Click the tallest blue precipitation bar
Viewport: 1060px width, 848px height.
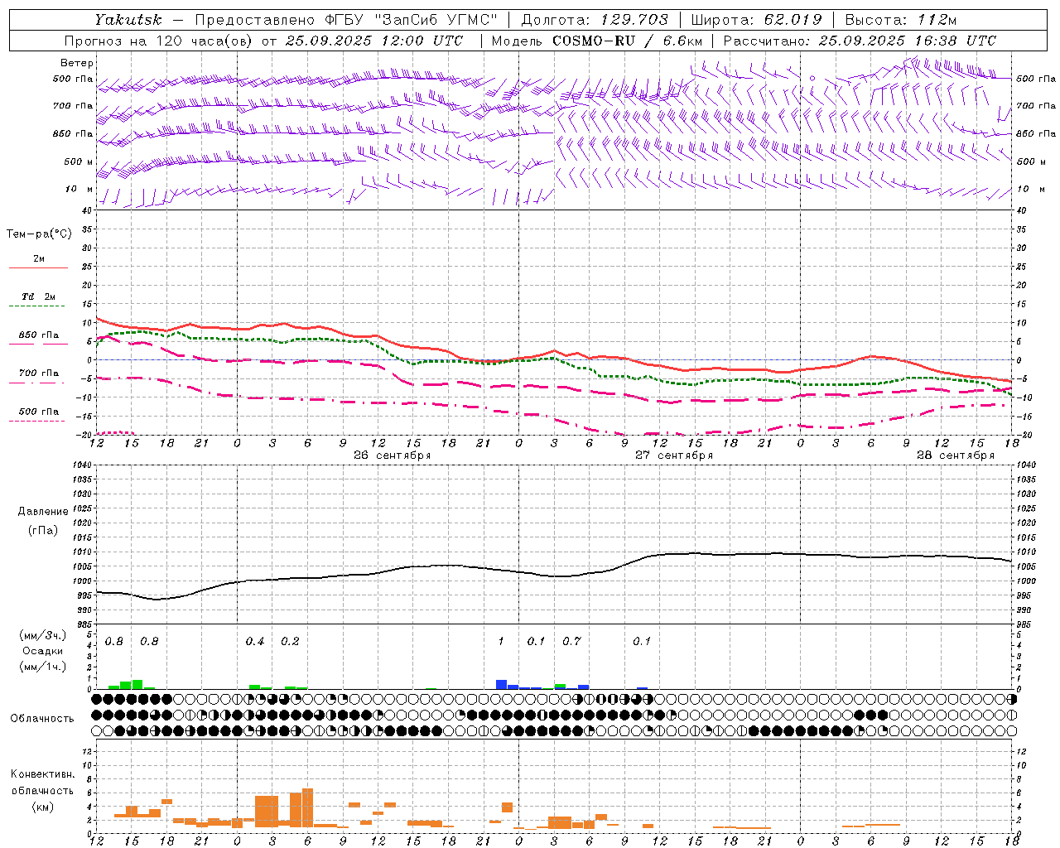501,685
